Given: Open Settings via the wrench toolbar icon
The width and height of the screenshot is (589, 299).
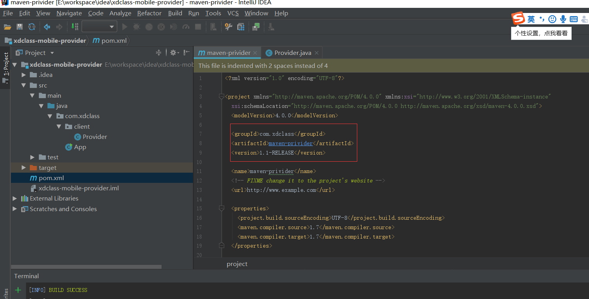Looking at the screenshot, I should tap(228, 27).
